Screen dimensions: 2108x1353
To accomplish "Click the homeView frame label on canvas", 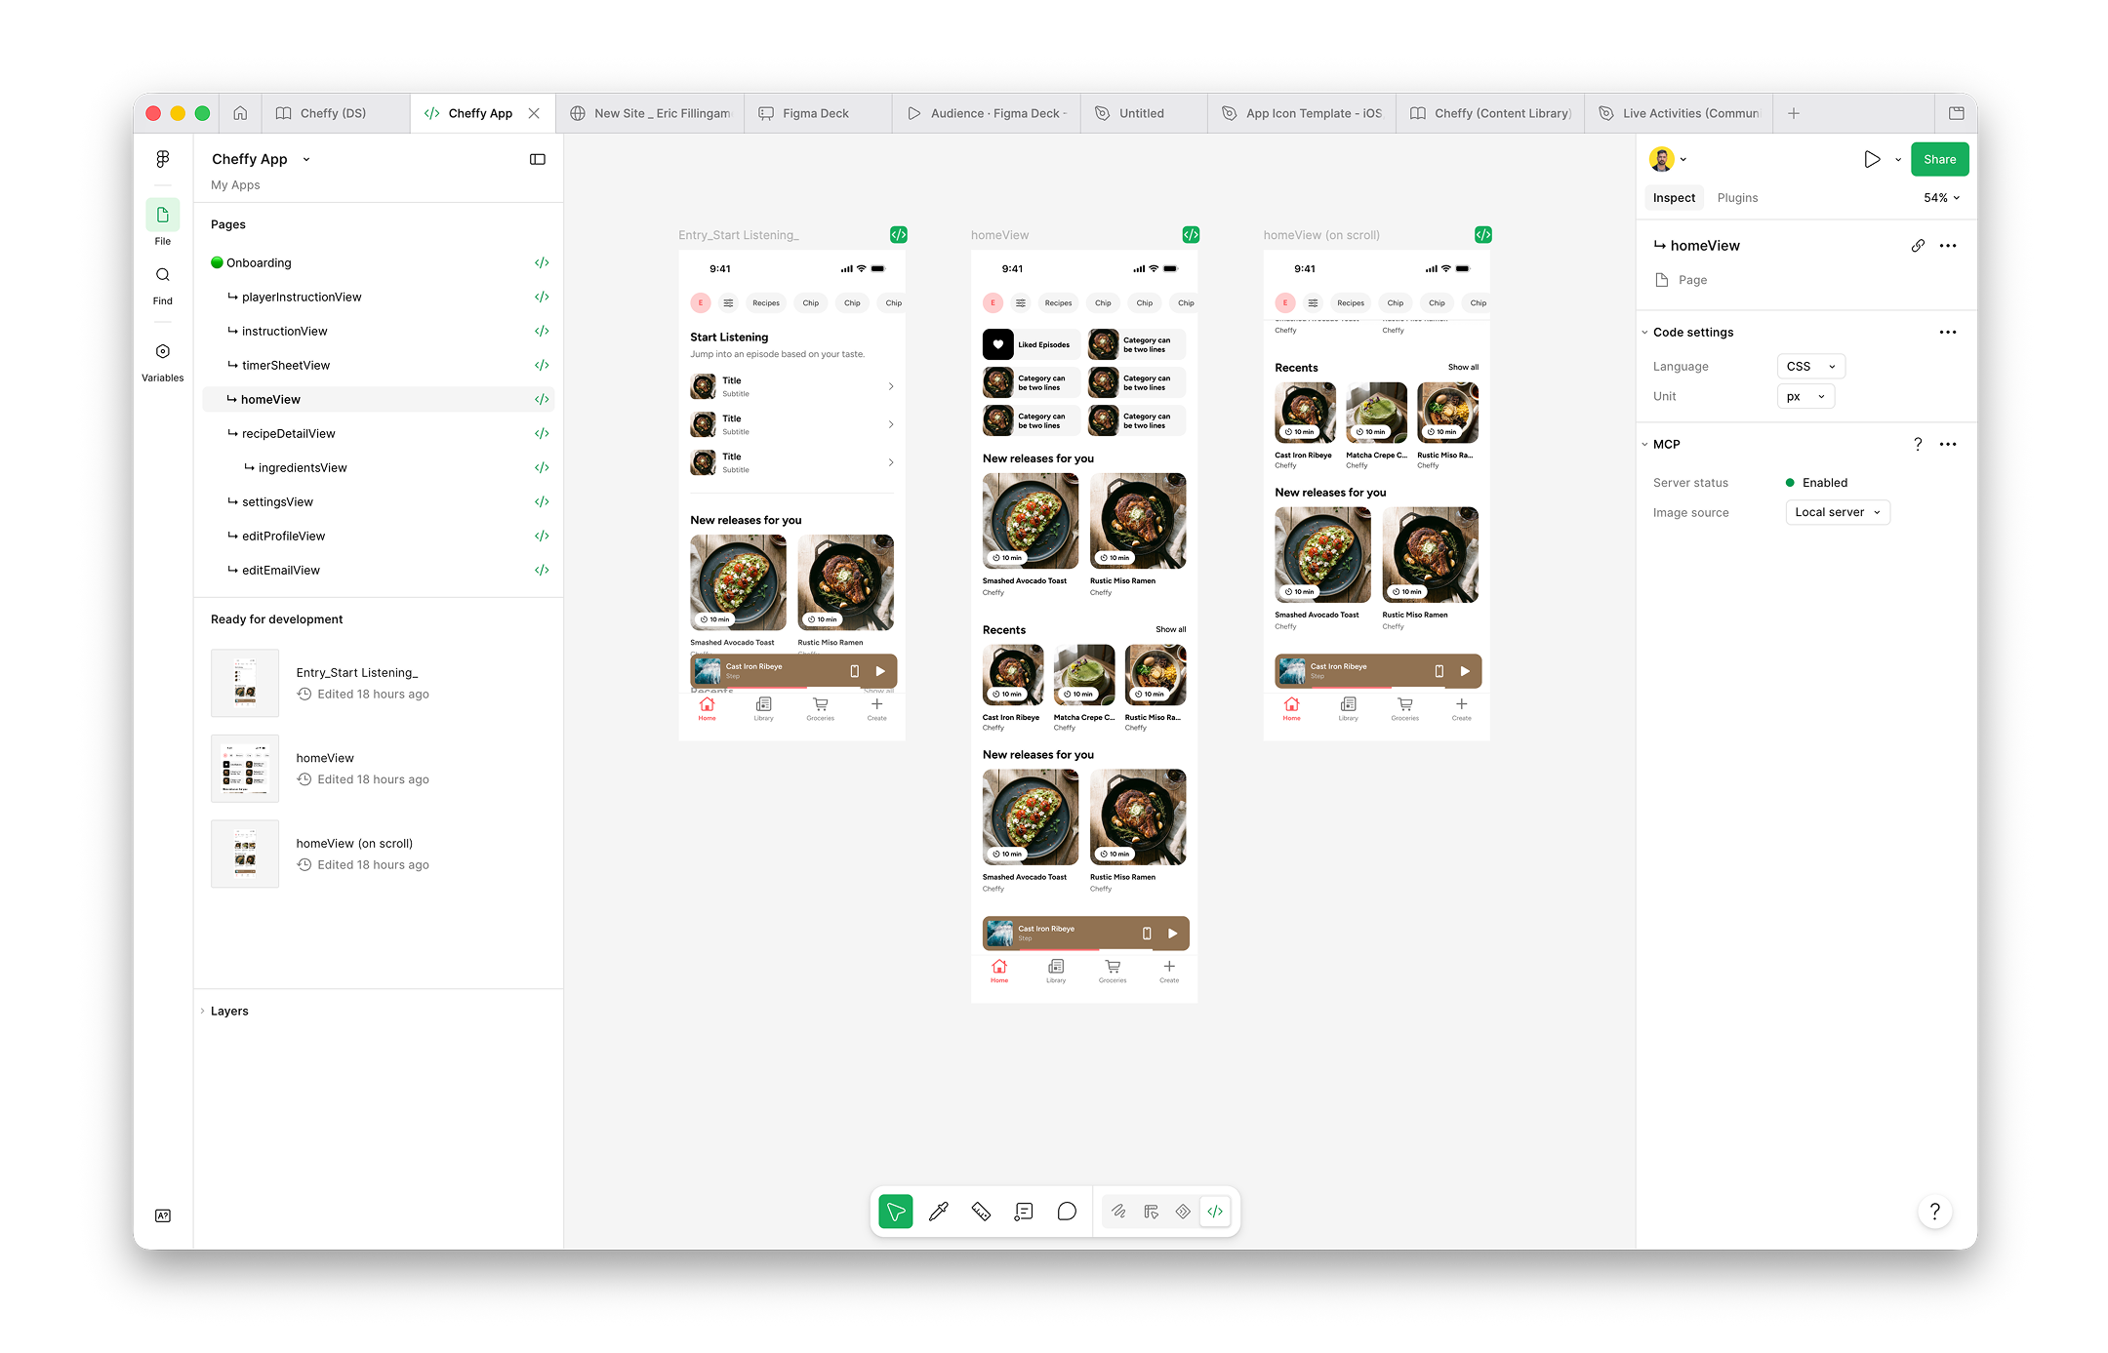I will [x=999, y=235].
